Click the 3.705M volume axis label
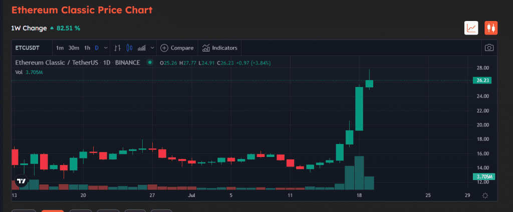This screenshot has width=513, height=212. click(x=484, y=176)
